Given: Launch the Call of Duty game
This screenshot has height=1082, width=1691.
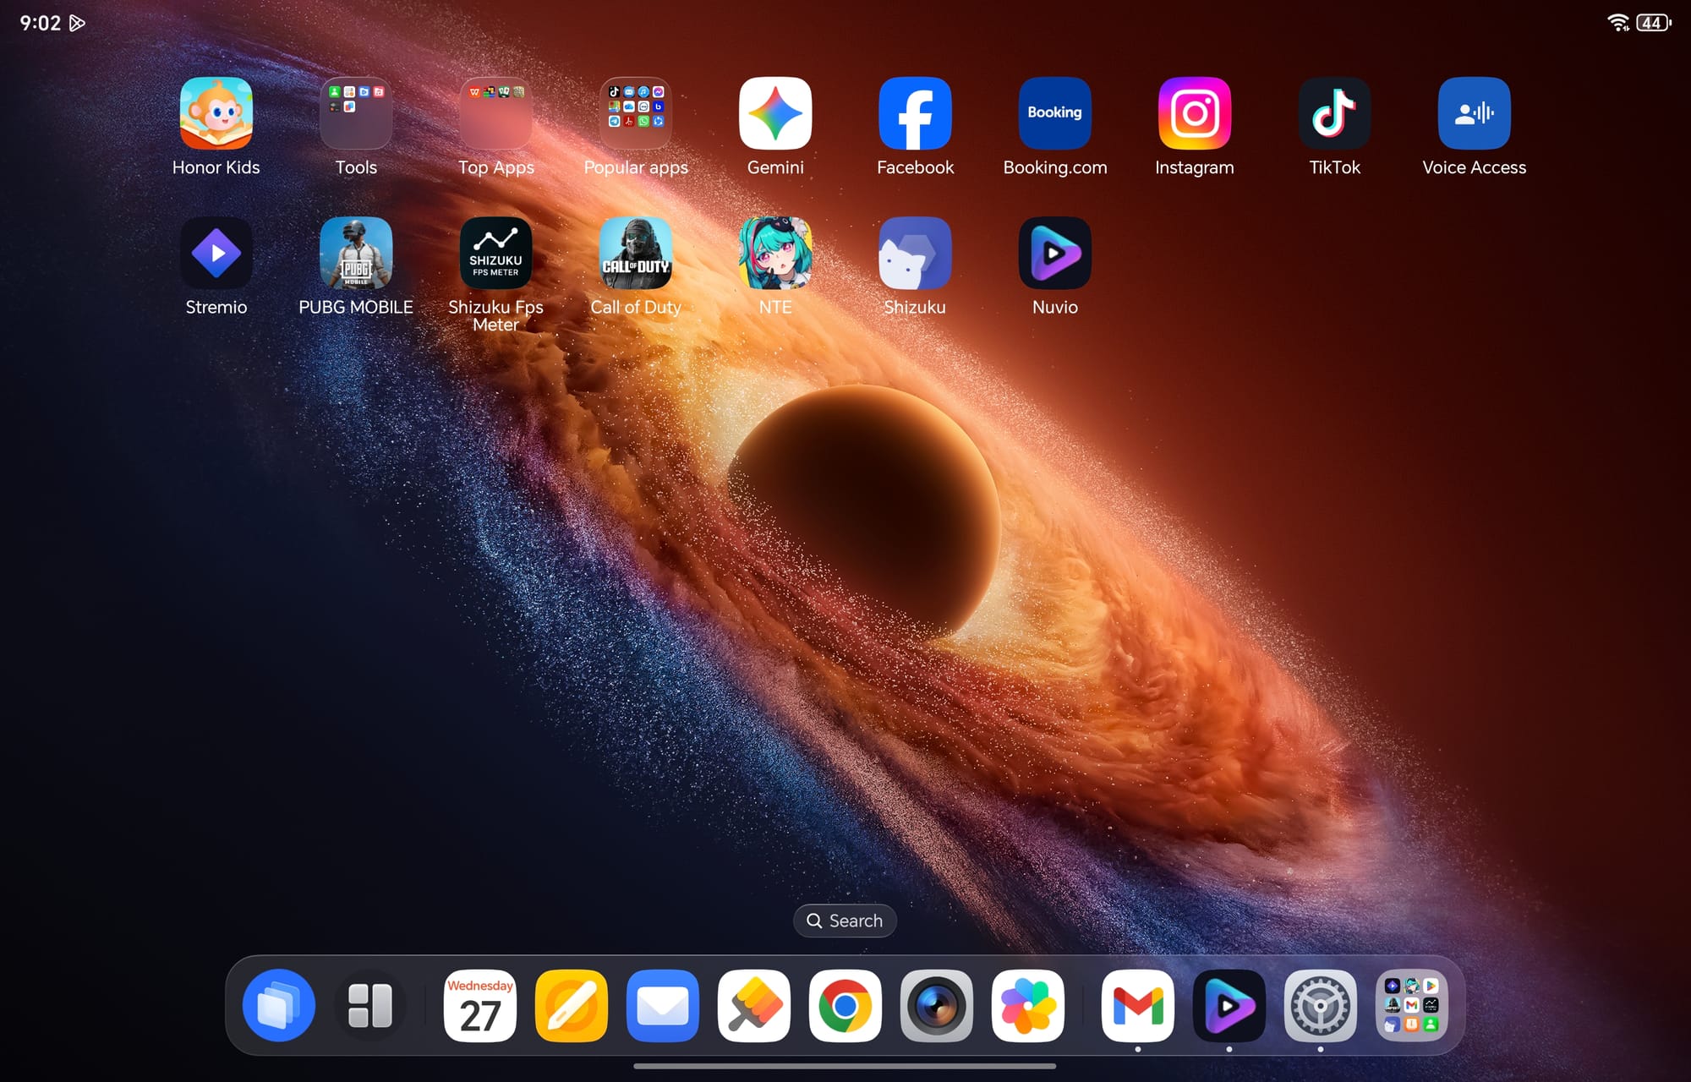Looking at the screenshot, I should coord(636,253).
